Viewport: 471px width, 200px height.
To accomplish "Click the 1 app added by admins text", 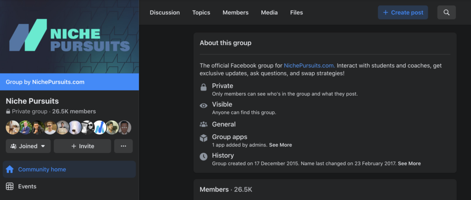I will pos(240,145).
